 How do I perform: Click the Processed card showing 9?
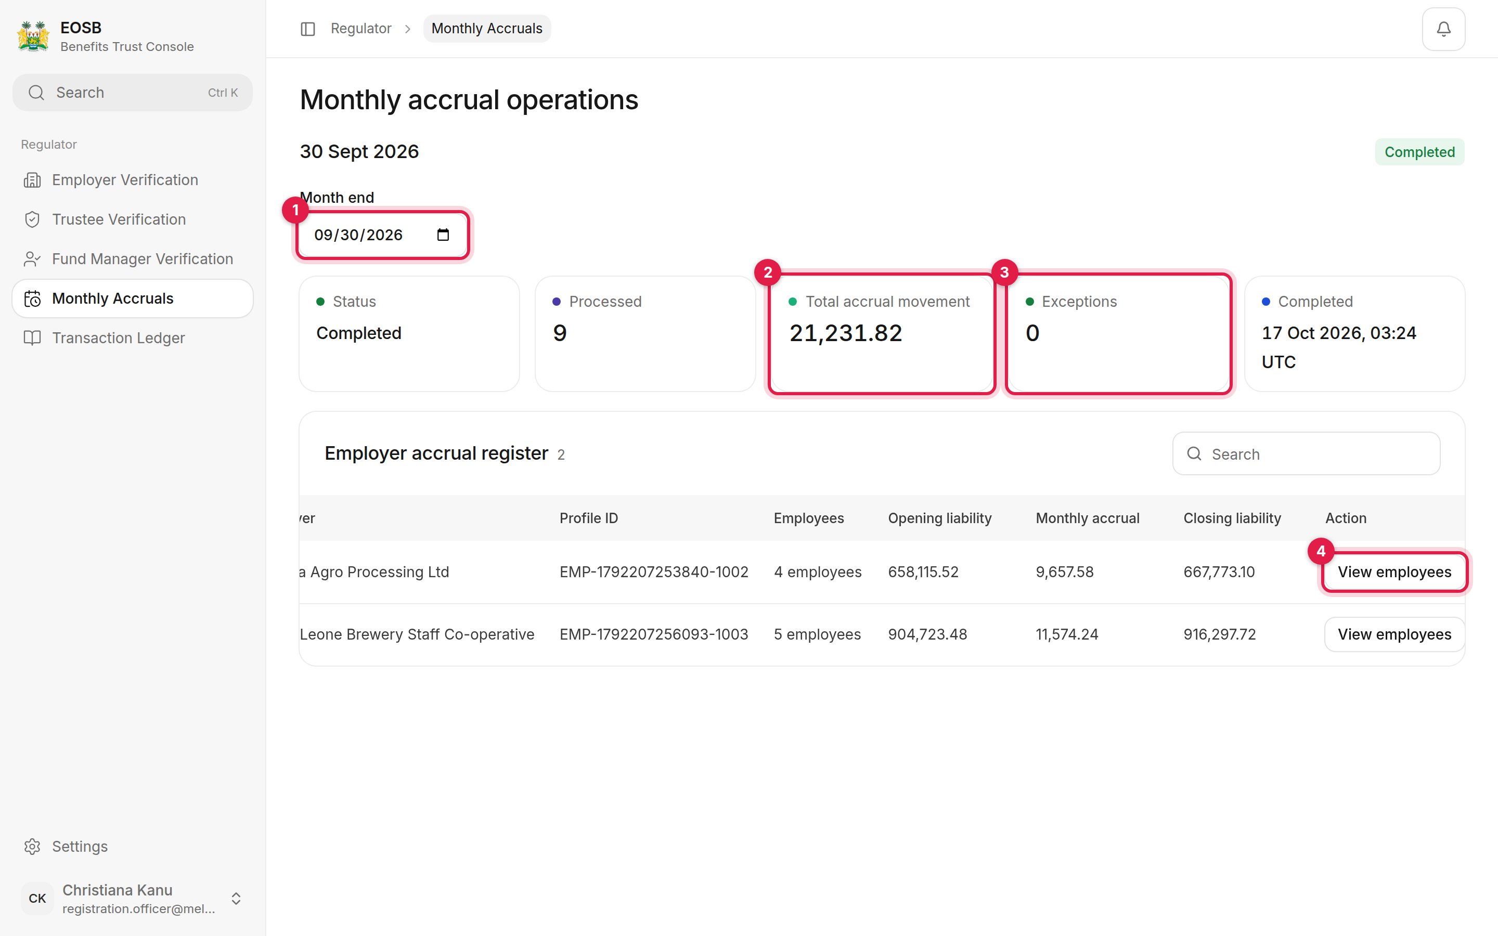645,334
